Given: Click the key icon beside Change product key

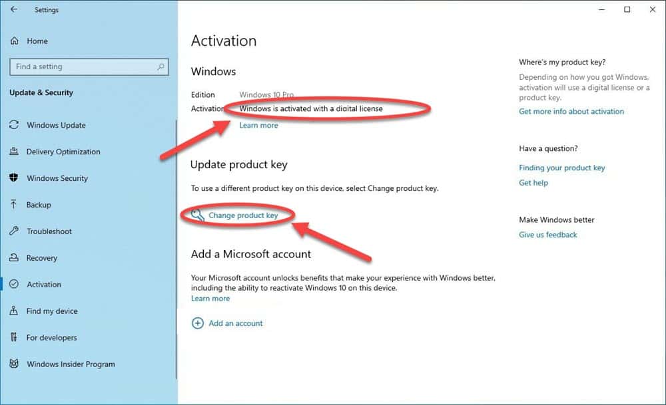Looking at the screenshot, I should (x=198, y=215).
